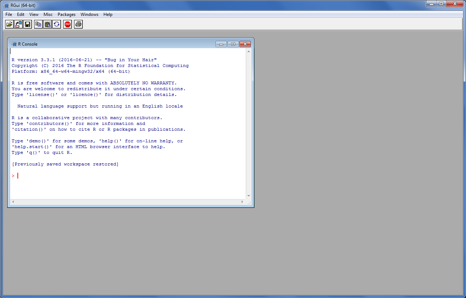The image size is (466, 298).
Task: Click '[Previously saved workspace restored]' text
Action: click(65, 164)
